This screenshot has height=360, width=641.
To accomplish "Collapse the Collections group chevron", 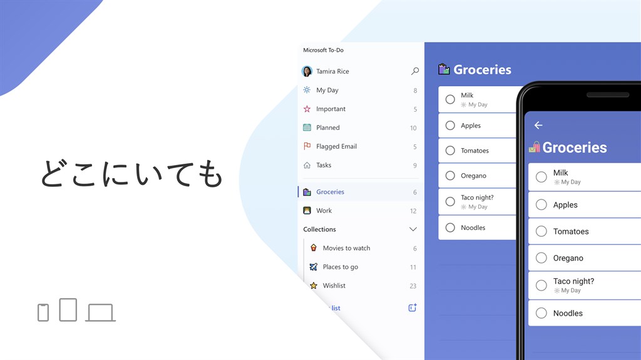I will coord(413,229).
